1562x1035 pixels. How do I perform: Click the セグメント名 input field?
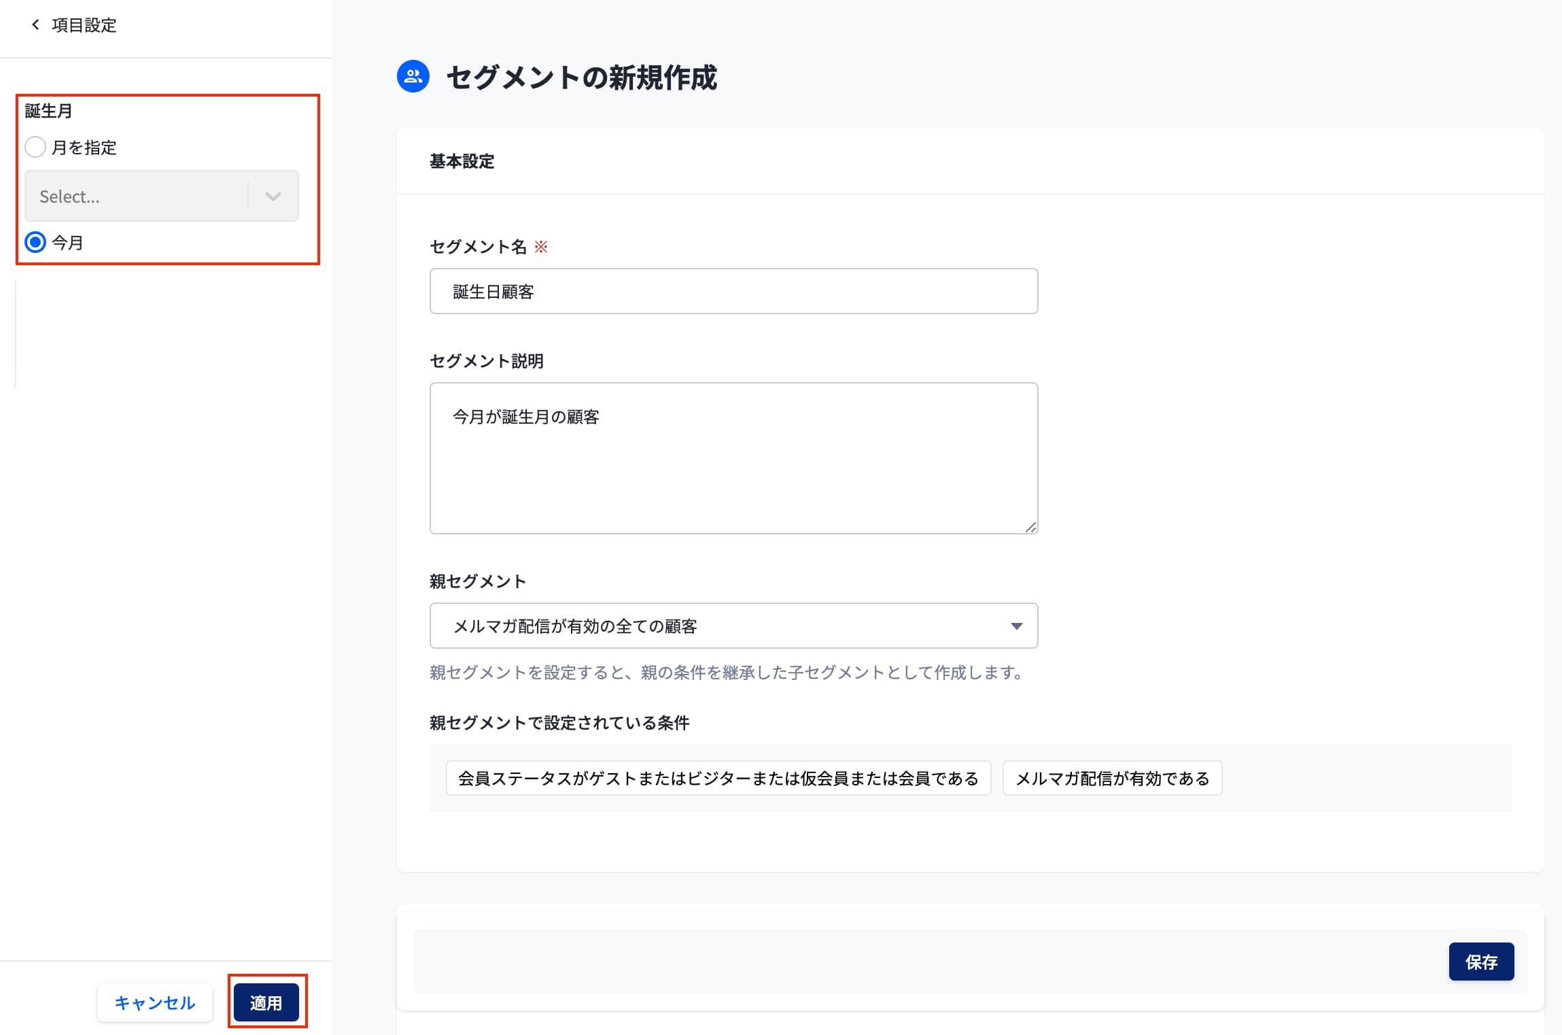tap(733, 292)
